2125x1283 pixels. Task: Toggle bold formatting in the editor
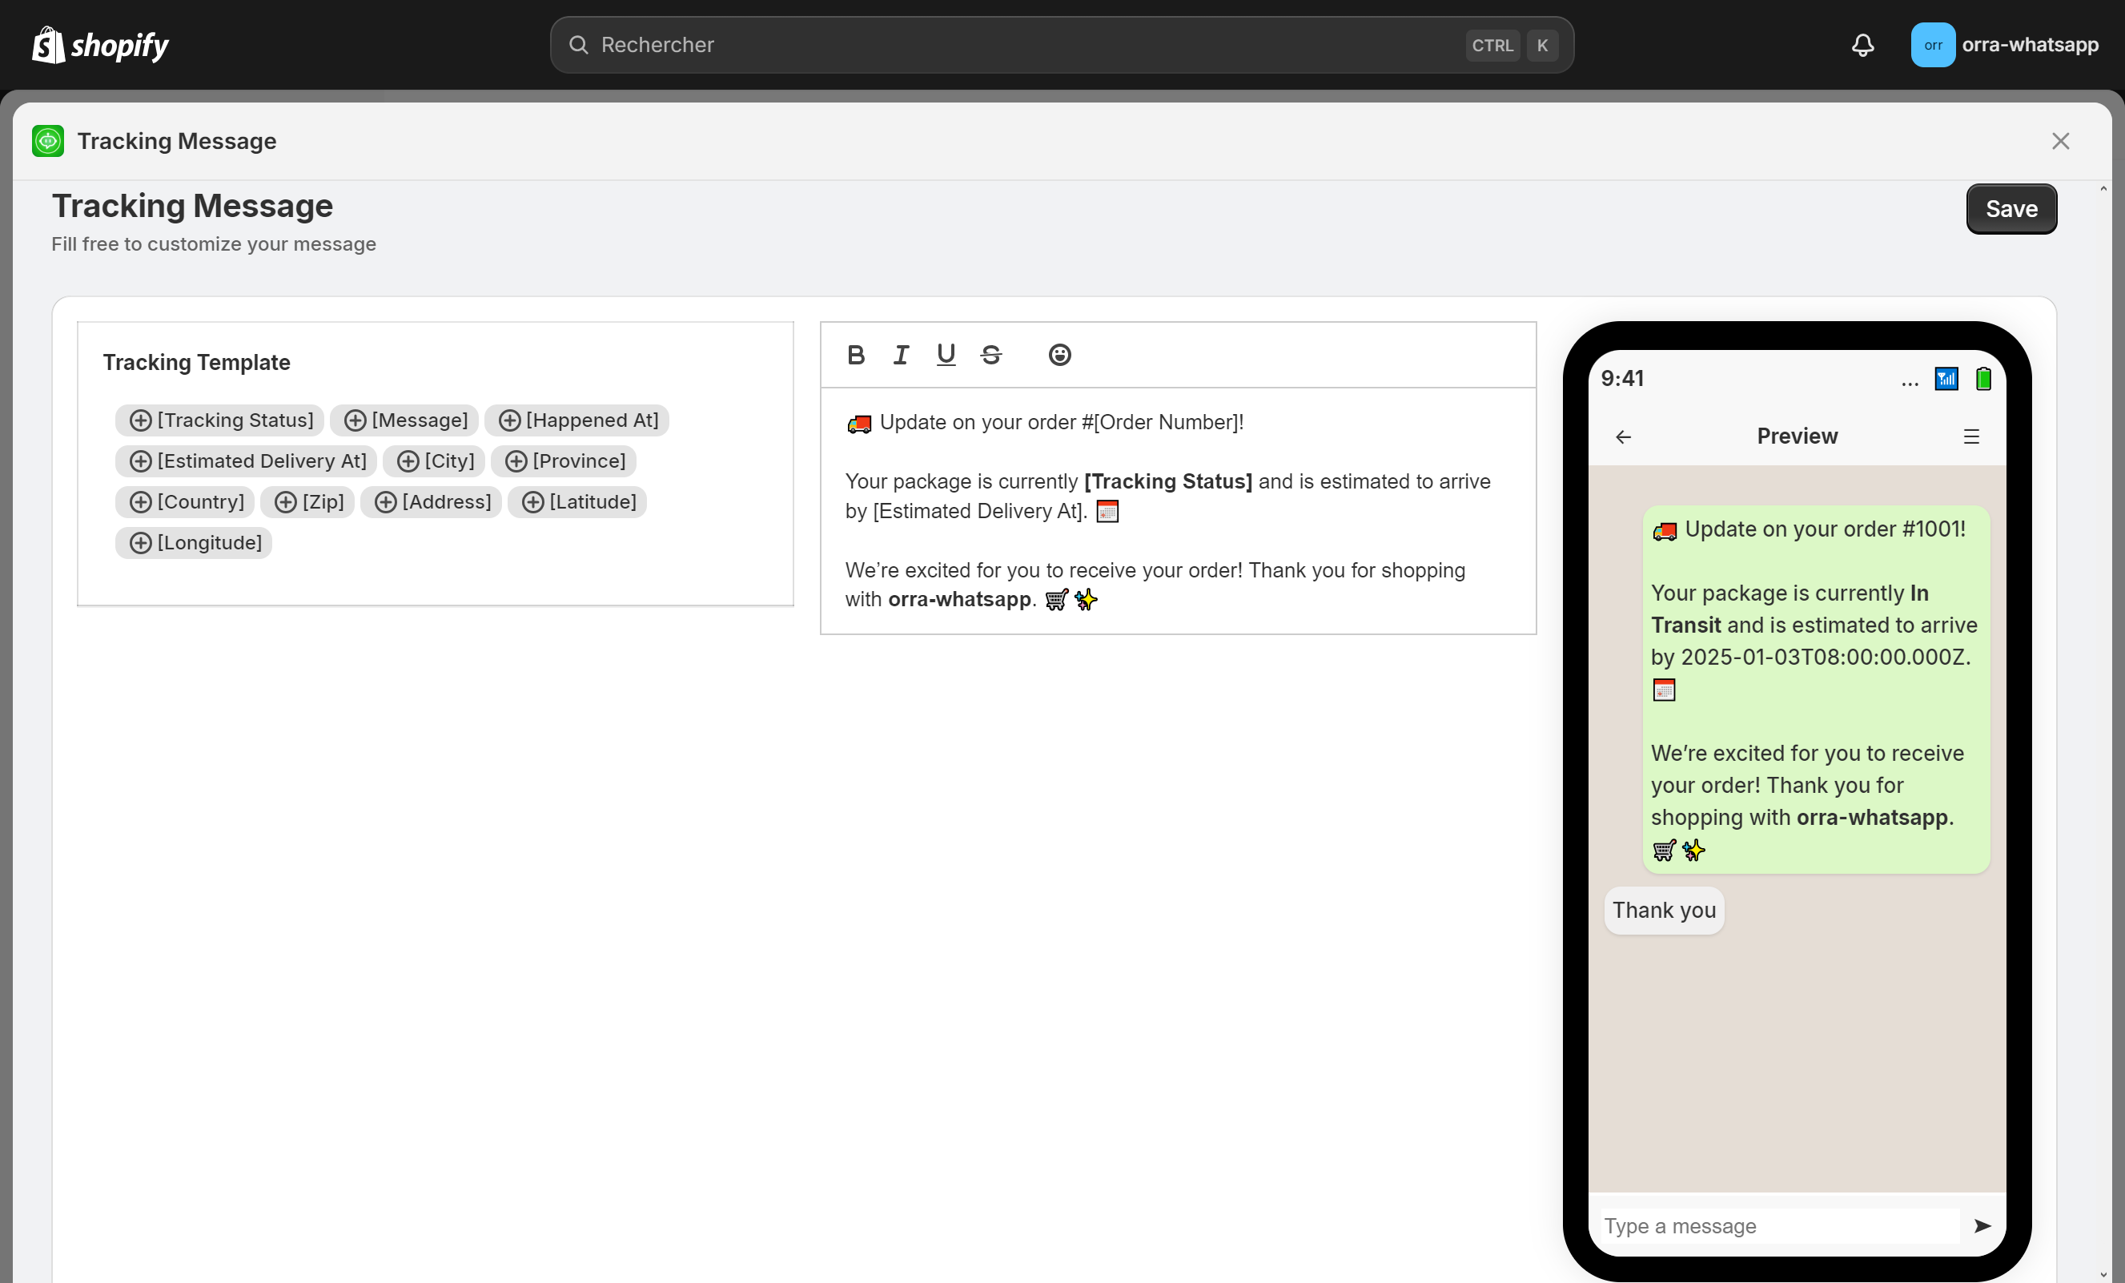(x=855, y=355)
